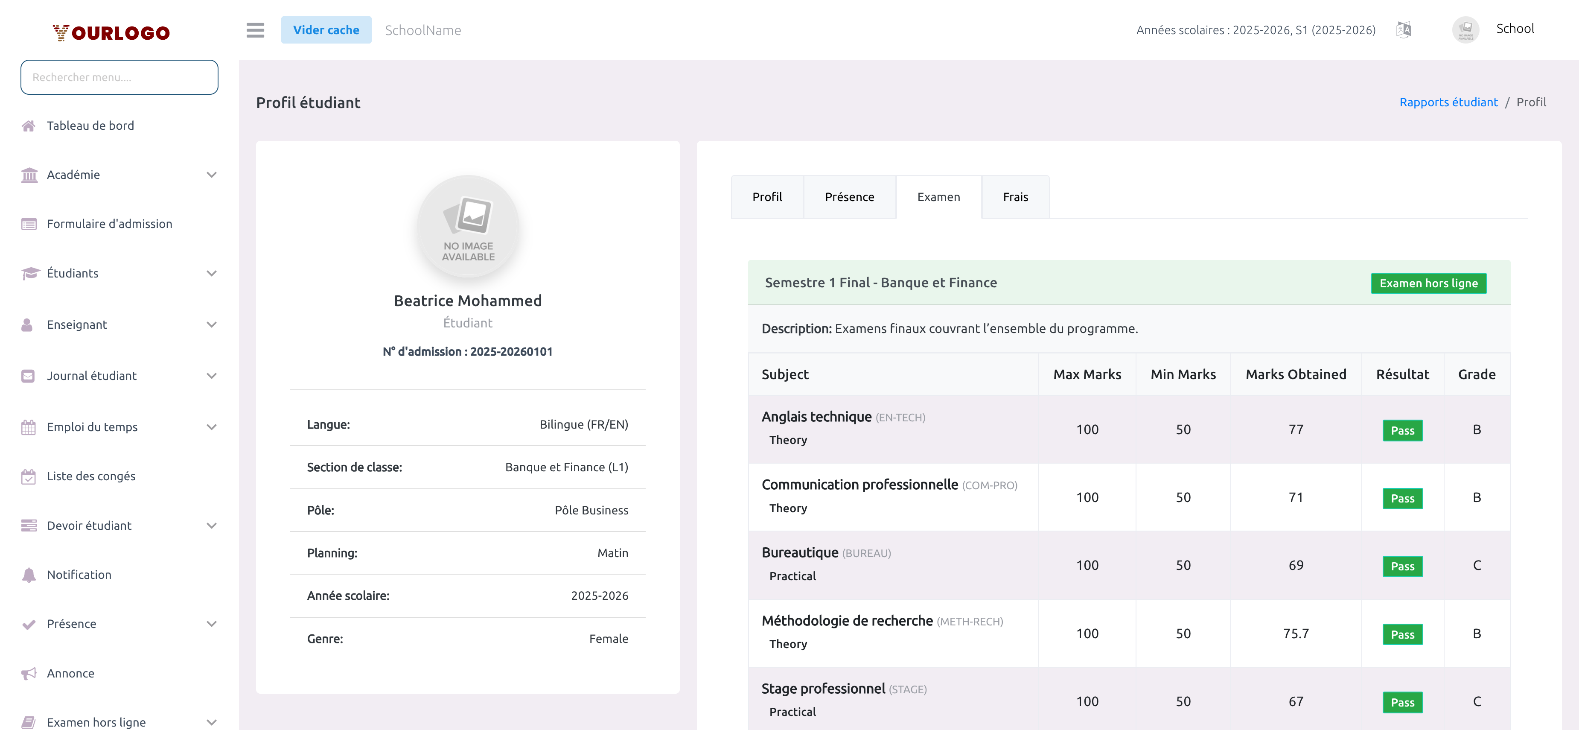Click the hamburger menu toggle icon
Viewport: 1579px width, 730px height.
255,30
